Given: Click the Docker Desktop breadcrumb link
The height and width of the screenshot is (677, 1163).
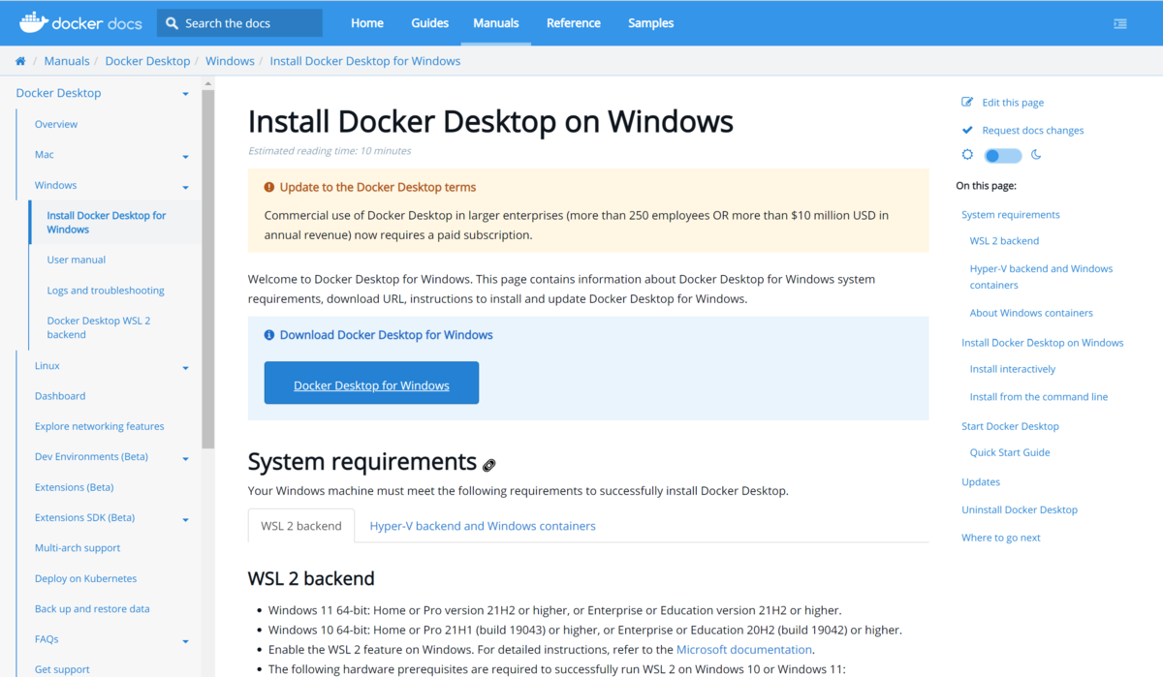Looking at the screenshot, I should (147, 61).
